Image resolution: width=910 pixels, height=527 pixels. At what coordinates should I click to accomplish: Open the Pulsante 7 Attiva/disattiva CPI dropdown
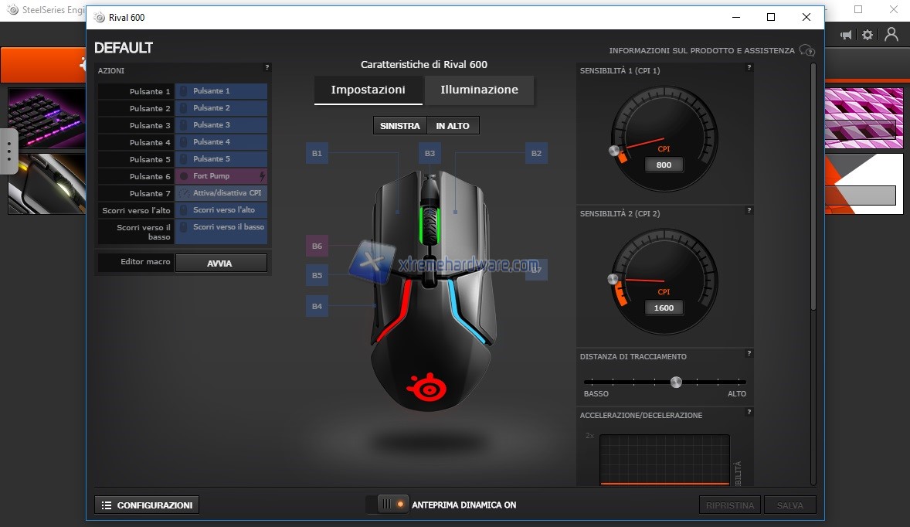point(221,193)
